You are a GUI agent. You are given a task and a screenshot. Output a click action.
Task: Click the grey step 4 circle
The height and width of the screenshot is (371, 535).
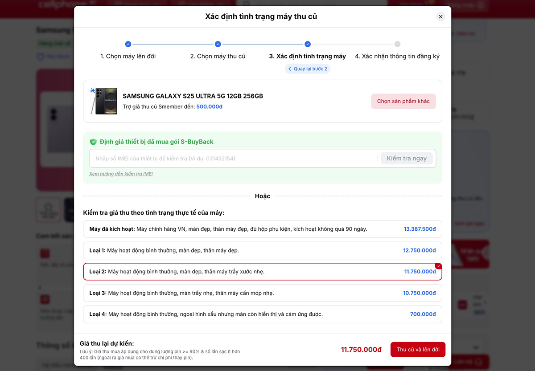tap(397, 44)
